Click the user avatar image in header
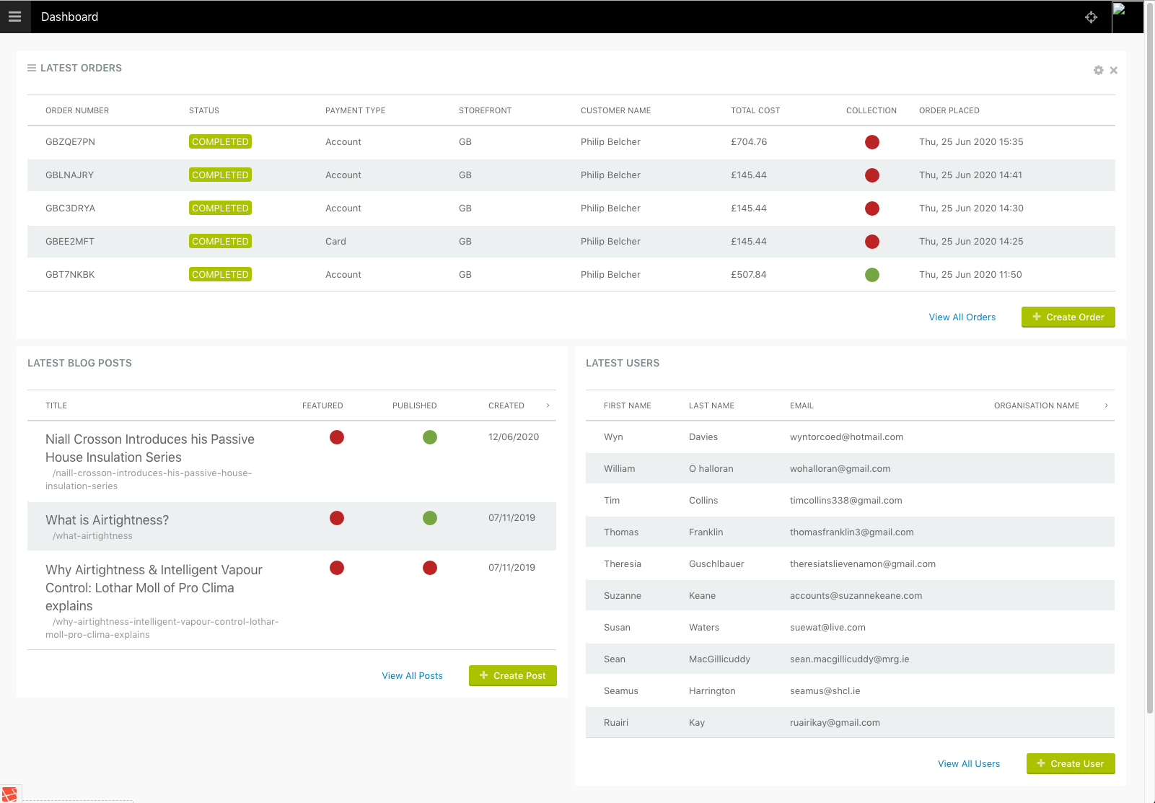 [1126, 17]
